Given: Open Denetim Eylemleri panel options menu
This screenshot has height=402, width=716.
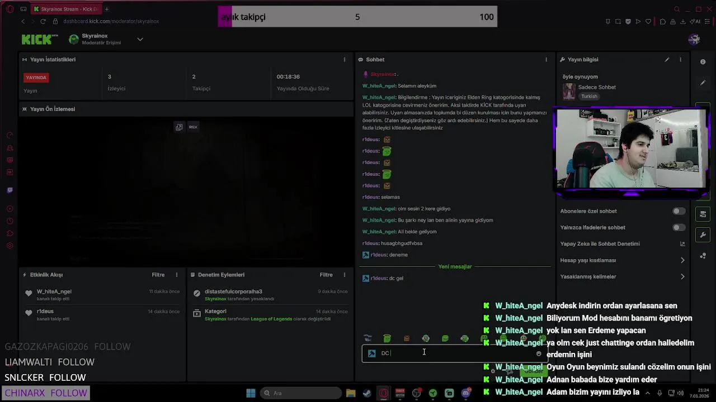Looking at the screenshot, I should [x=345, y=275].
